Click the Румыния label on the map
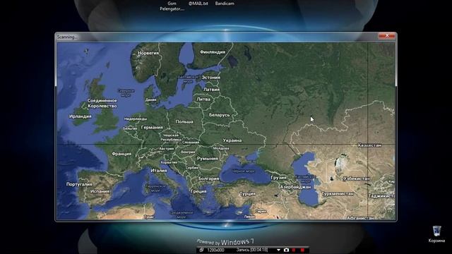Viewport: 452px width, 254px height. (207, 159)
